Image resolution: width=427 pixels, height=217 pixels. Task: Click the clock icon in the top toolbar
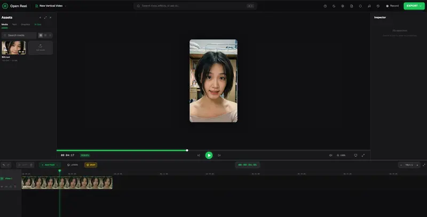click(325, 6)
